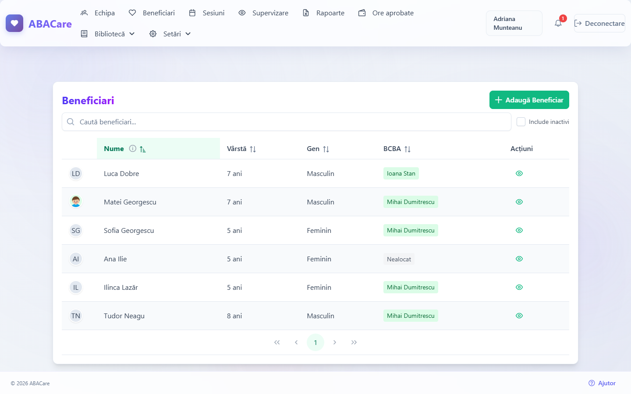Go to the previous page arrow
631x394 pixels.
pos(296,342)
